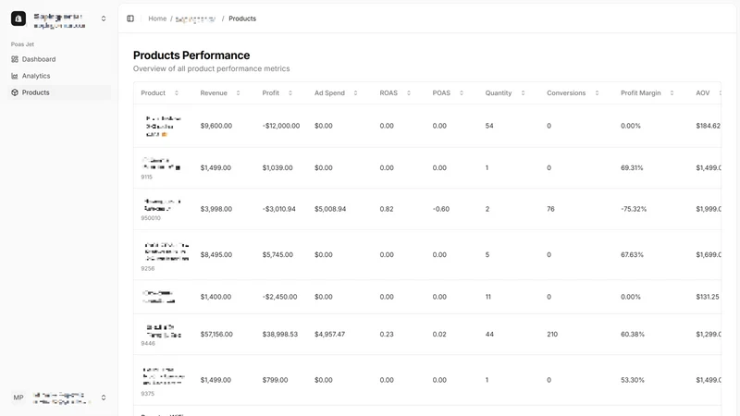Click the $5,745.00 profit cell

click(277, 255)
